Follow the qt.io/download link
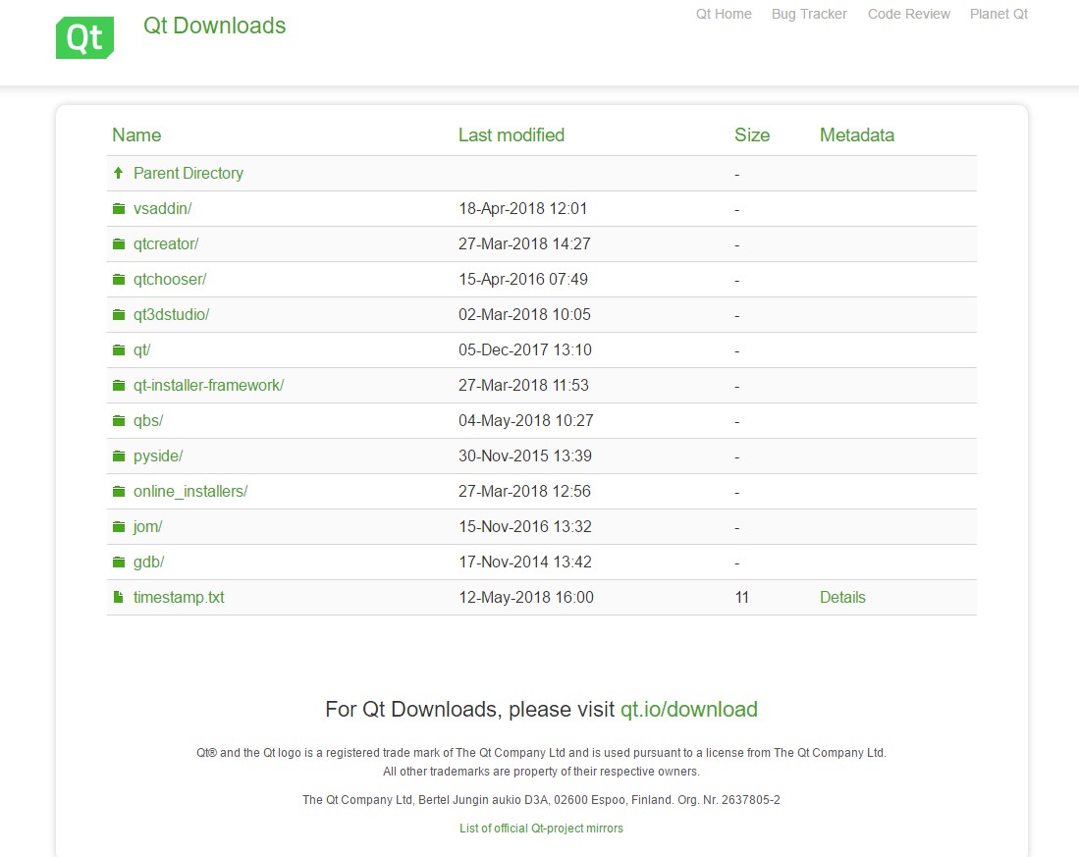The width and height of the screenshot is (1079, 857). 689,709
